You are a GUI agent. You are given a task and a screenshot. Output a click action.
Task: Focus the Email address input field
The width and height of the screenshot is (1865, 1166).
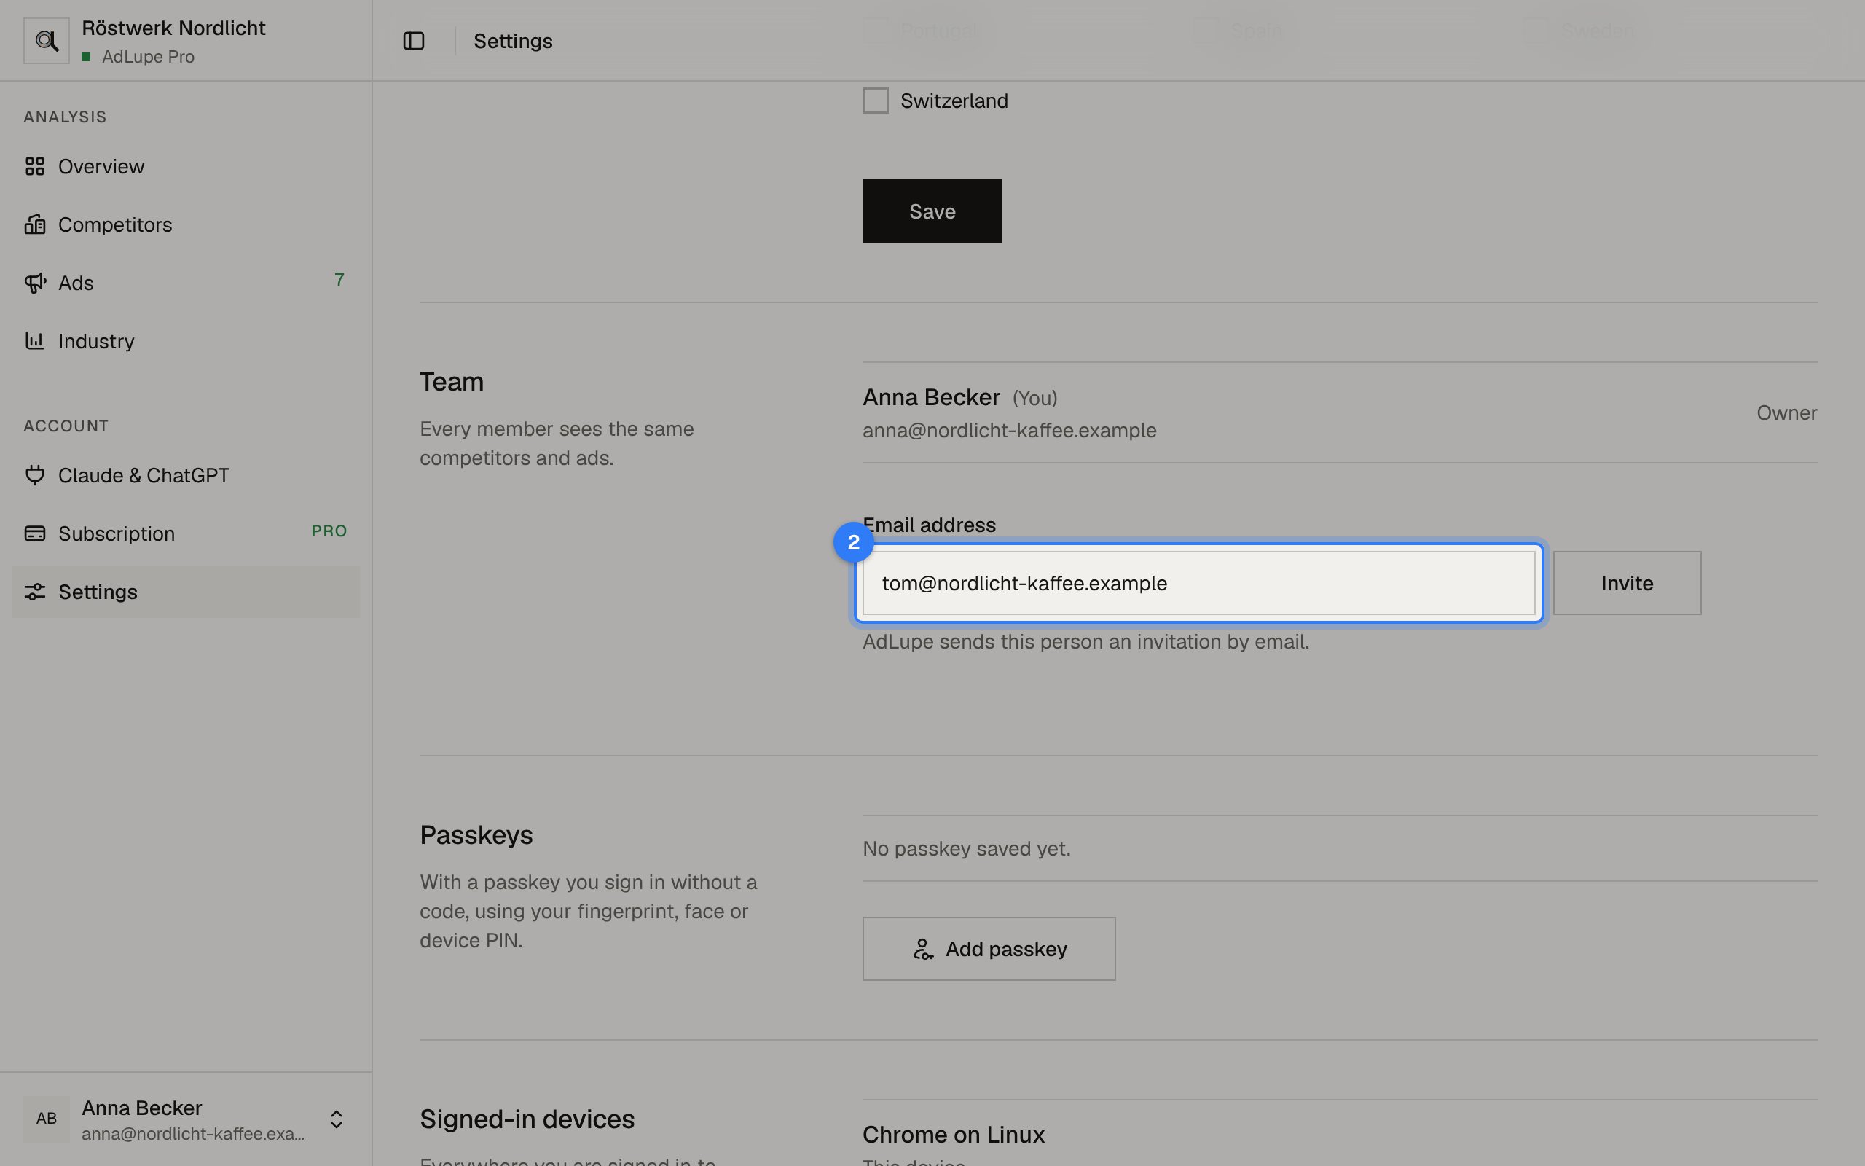coord(1198,583)
